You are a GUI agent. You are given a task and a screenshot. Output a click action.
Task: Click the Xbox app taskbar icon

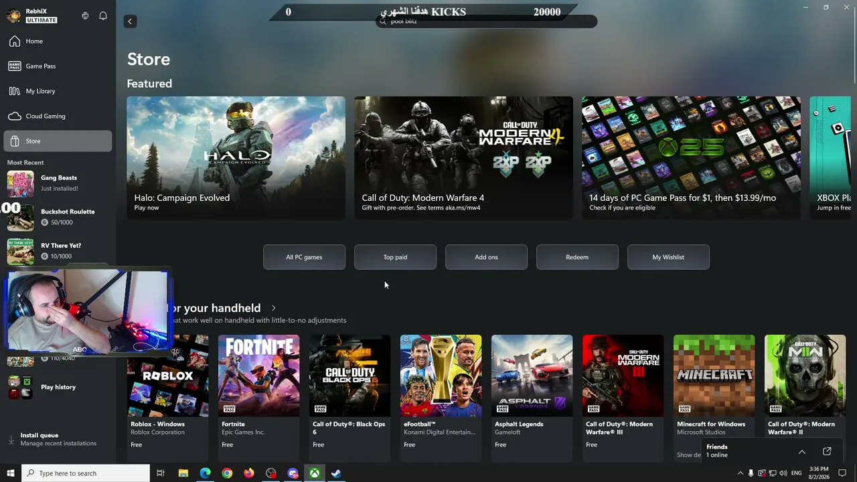pos(314,473)
